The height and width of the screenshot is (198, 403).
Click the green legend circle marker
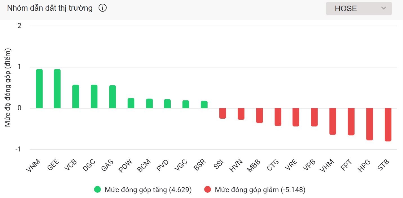pyautogui.click(x=97, y=190)
